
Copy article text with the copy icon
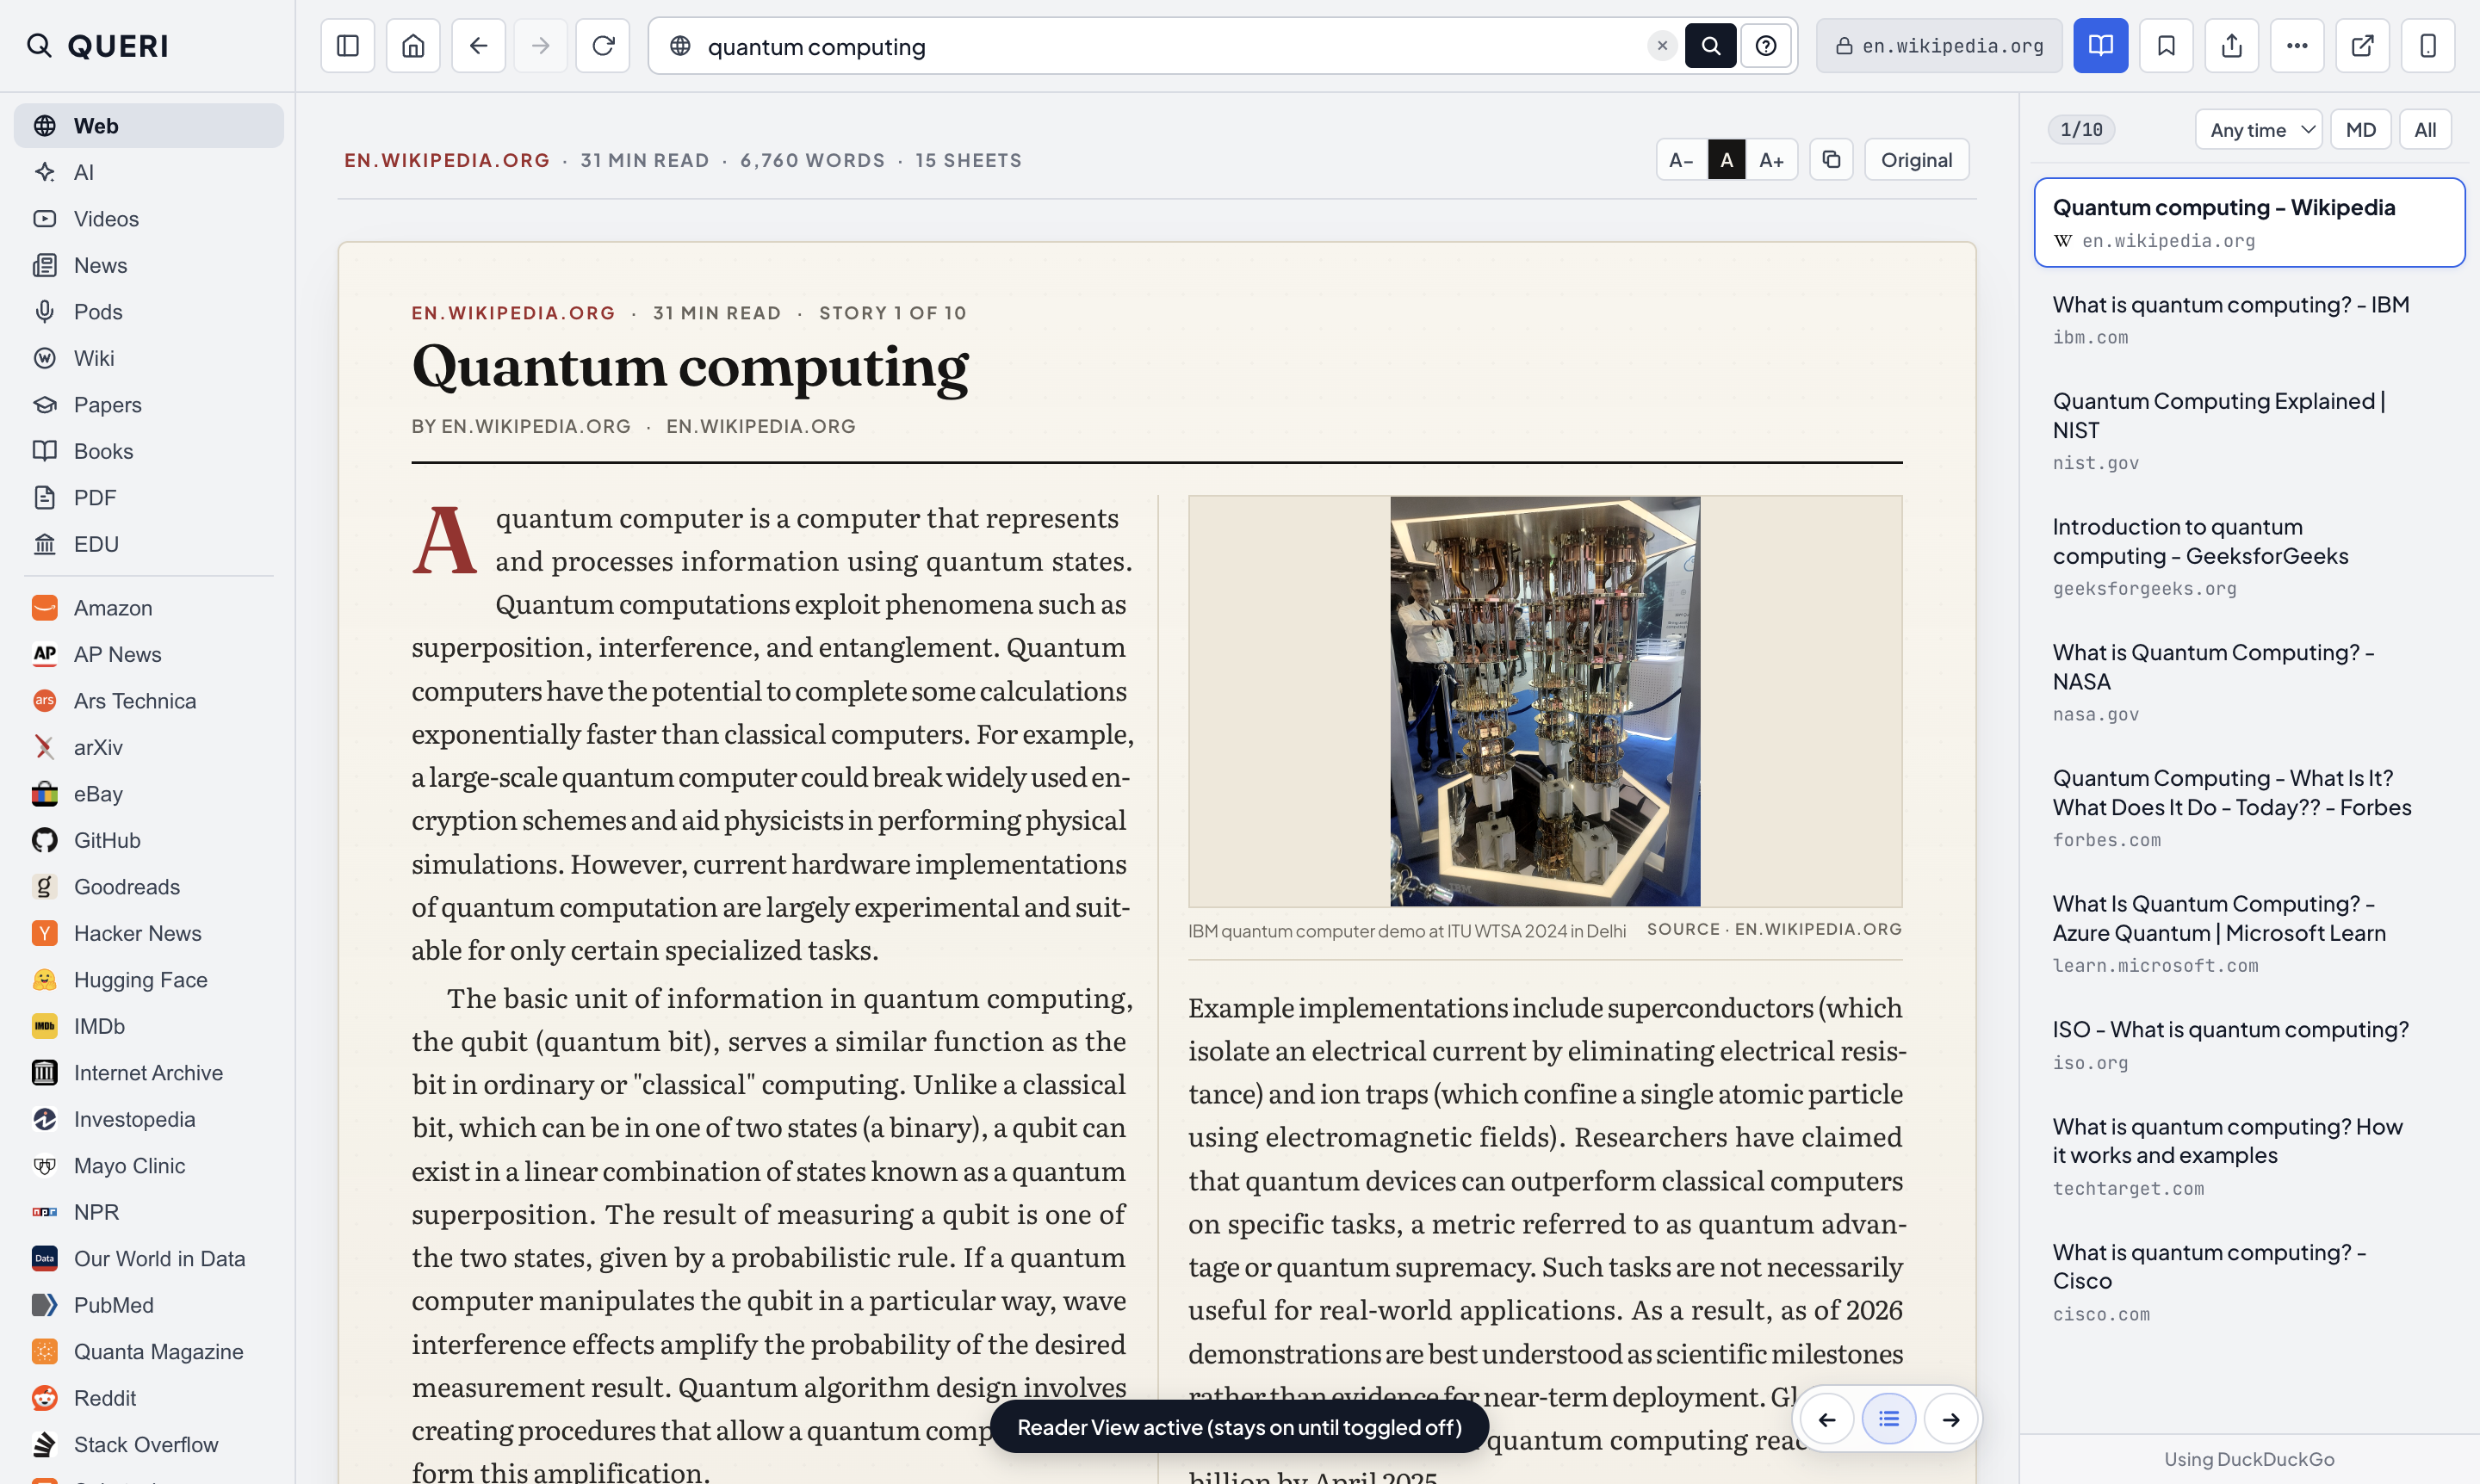(x=1831, y=160)
